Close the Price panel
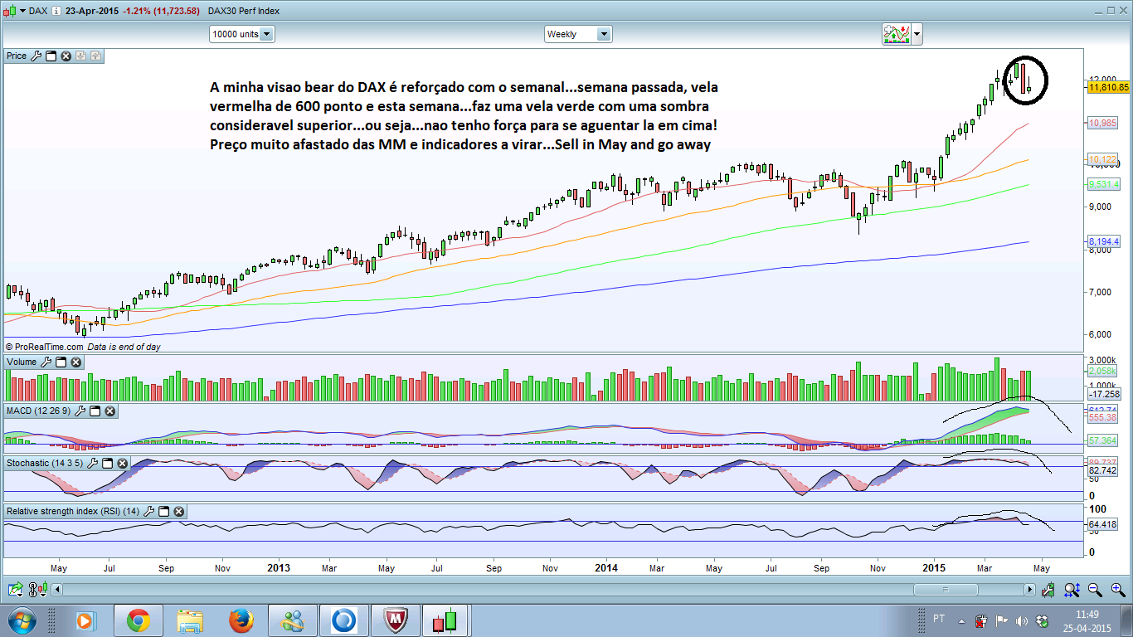The image size is (1133, 637). pyautogui.click(x=66, y=56)
